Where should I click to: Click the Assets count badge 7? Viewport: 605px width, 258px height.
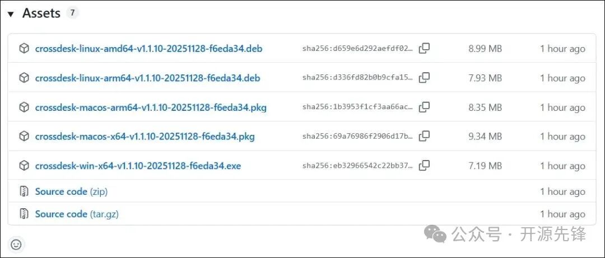click(x=72, y=13)
